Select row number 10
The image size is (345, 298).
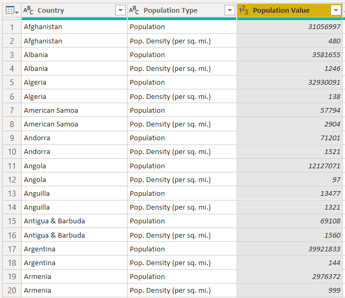pos(12,152)
